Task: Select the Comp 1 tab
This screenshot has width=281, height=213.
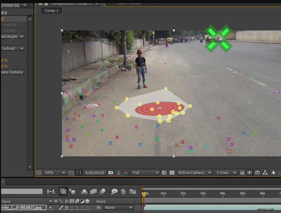Action: pos(51,10)
